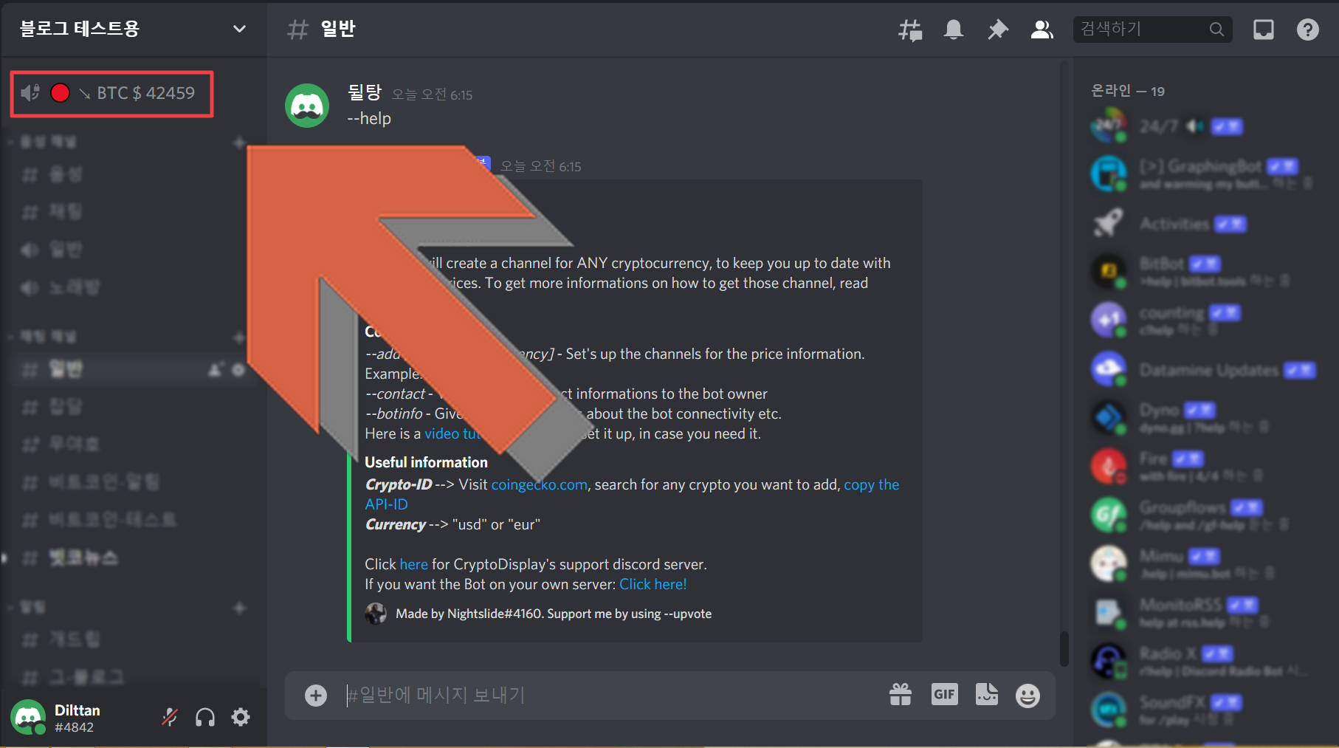Click Dilttan #4842 username to copy tag
This screenshot has height=748, width=1339.
(77, 718)
